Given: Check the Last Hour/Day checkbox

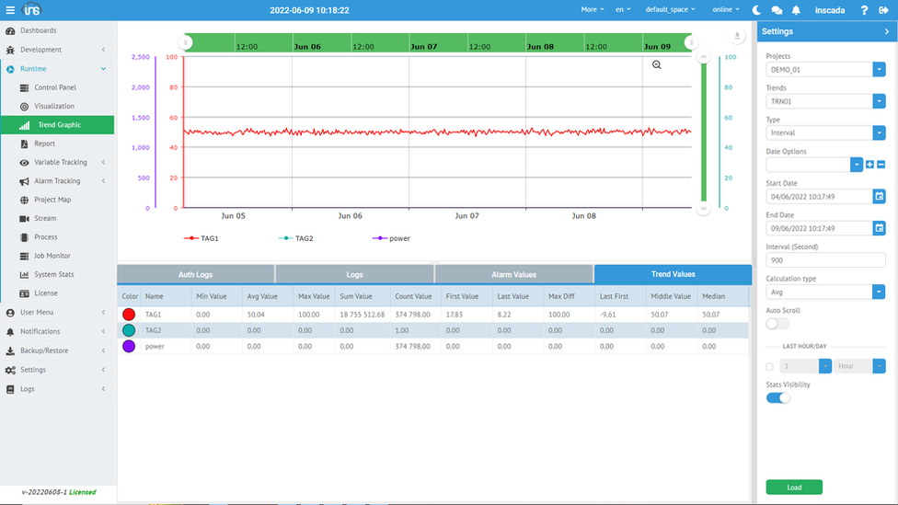Looking at the screenshot, I should coord(770,366).
